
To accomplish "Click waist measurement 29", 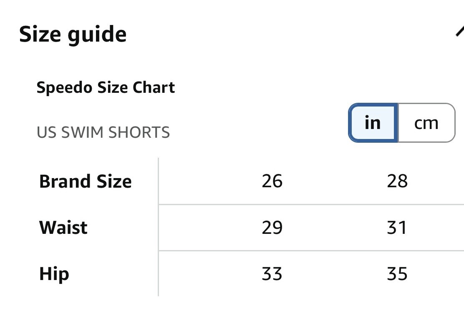I will pyautogui.click(x=272, y=228).
